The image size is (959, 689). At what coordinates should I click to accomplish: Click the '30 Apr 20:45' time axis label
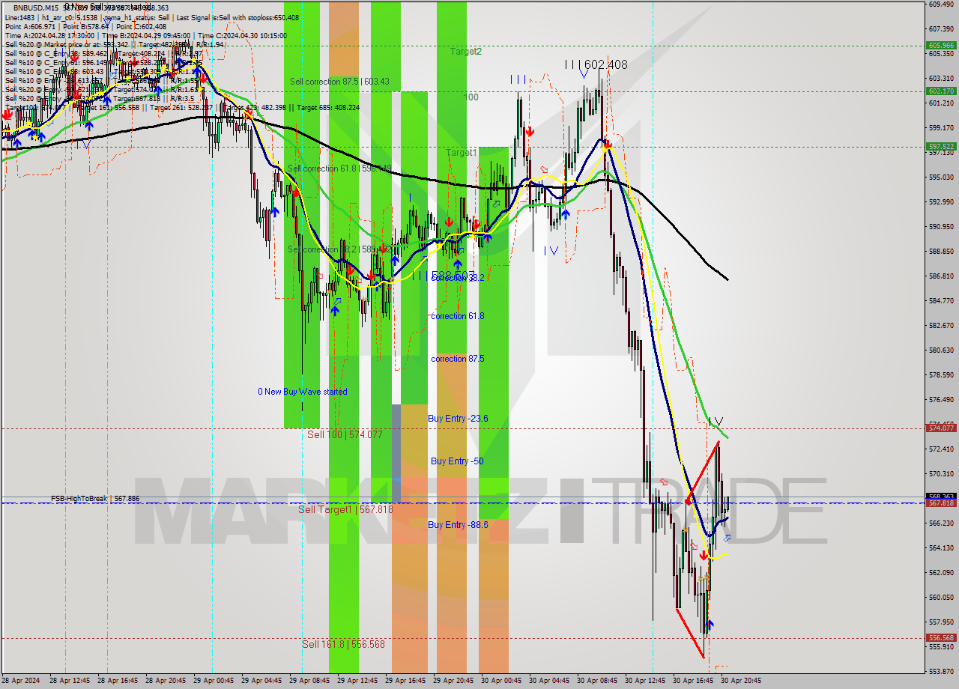tap(741, 681)
